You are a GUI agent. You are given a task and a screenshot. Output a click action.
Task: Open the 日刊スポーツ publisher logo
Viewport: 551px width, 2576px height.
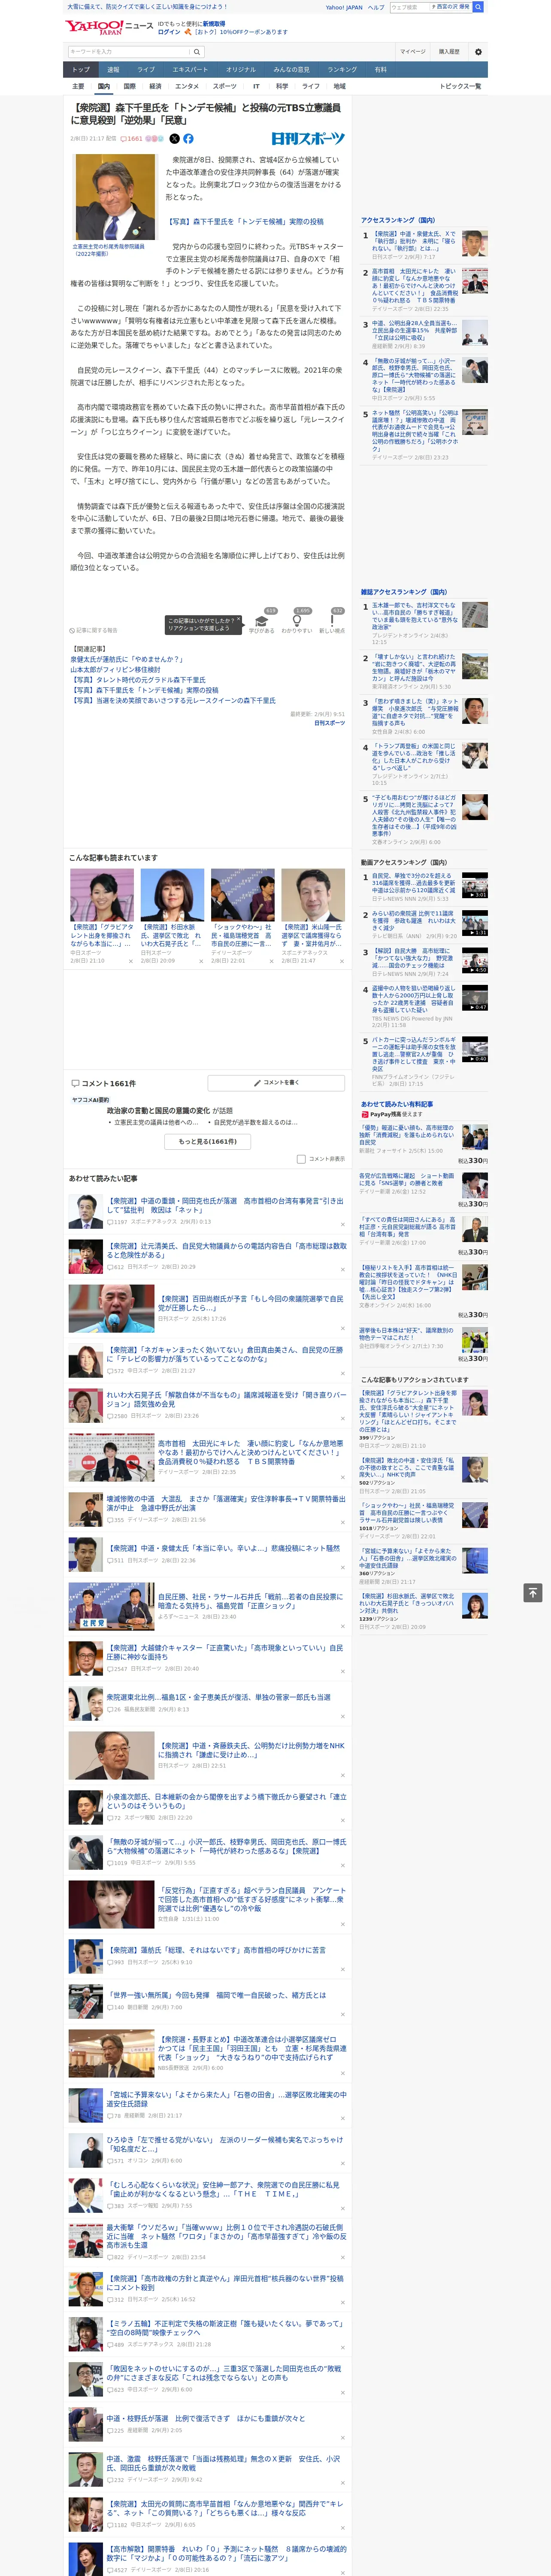(x=308, y=139)
